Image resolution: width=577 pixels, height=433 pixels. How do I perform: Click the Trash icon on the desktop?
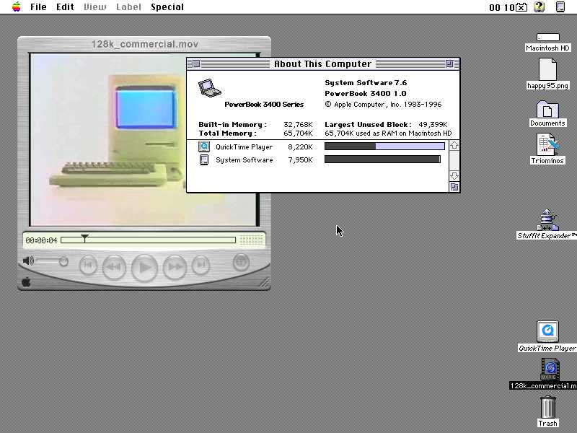[x=548, y=408]
